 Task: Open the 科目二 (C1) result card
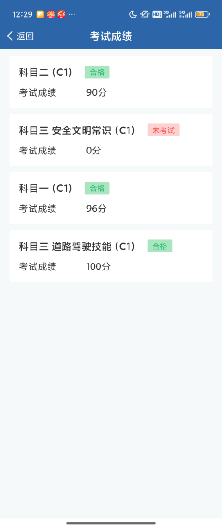click(x=111, y=82)
